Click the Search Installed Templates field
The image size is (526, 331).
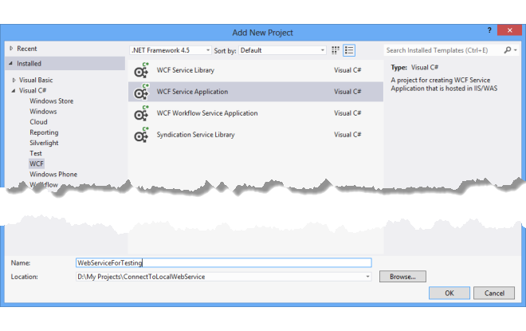pos(443,50)
